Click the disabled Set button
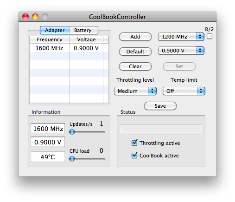235x202 pixels. tap(179, 66)
